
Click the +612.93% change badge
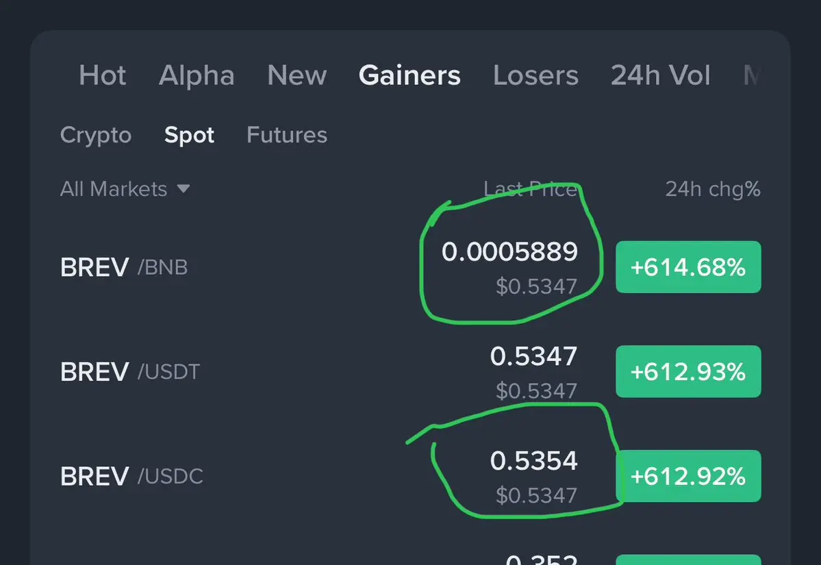click(x=687, y=372)
